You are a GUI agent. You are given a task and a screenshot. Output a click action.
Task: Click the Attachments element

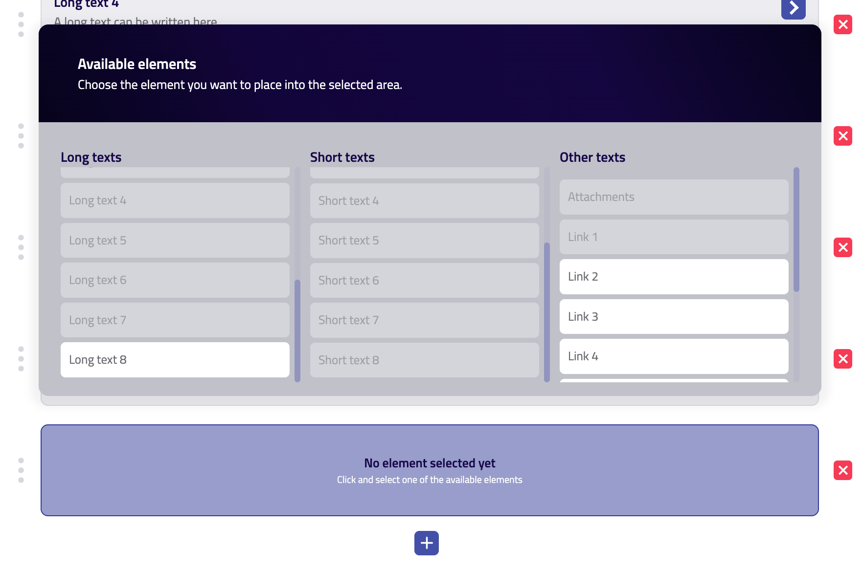tap(674, 197)
